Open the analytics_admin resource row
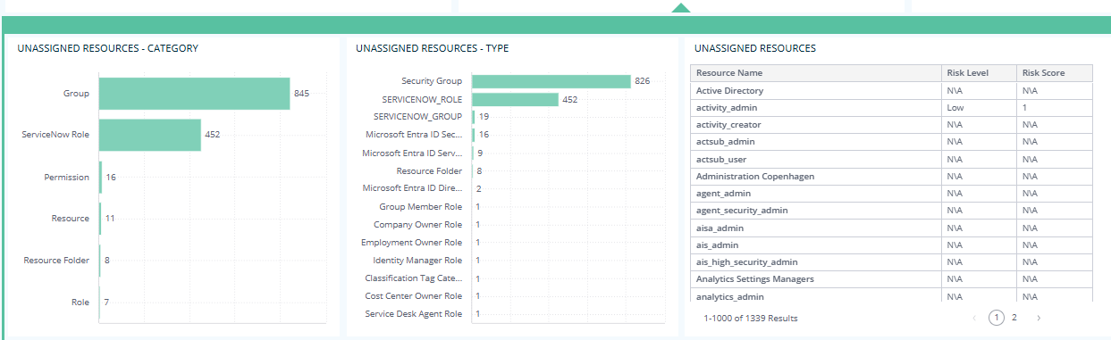1111x340 pixels. pyautogui.click(x=891, y=295)
